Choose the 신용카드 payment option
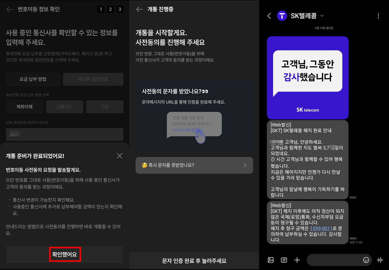 (64, 107)
